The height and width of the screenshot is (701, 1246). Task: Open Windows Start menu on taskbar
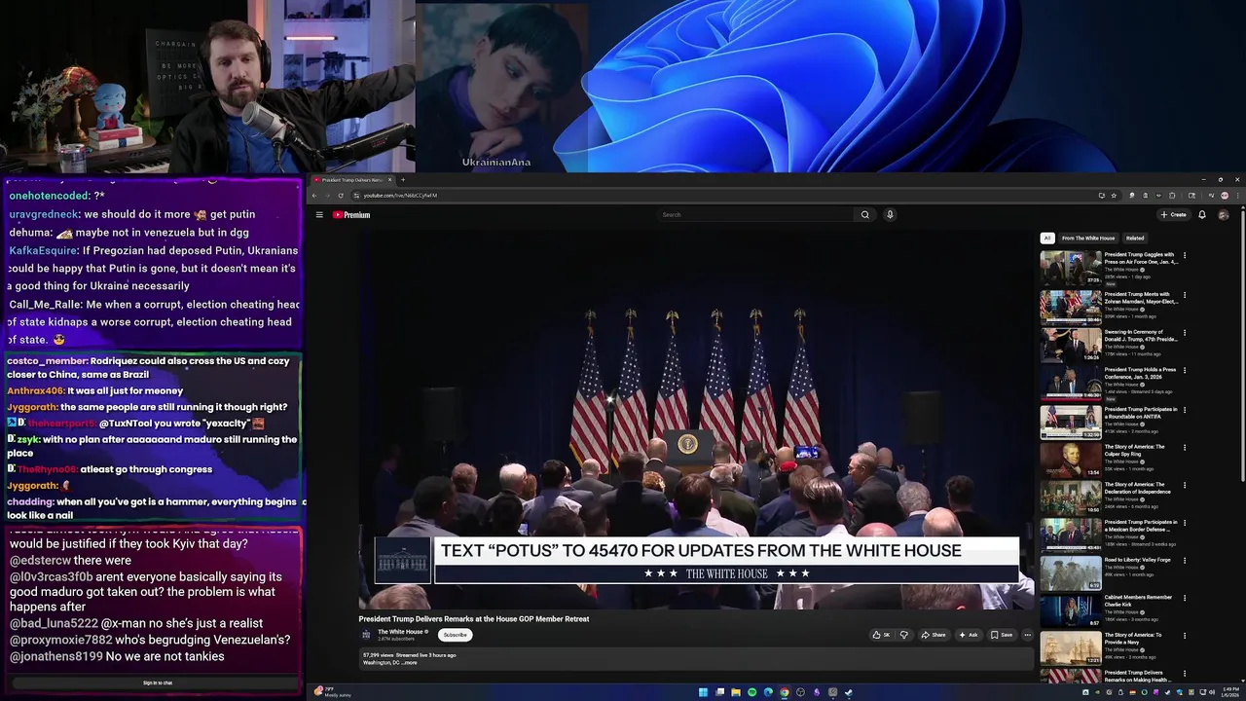703,692
